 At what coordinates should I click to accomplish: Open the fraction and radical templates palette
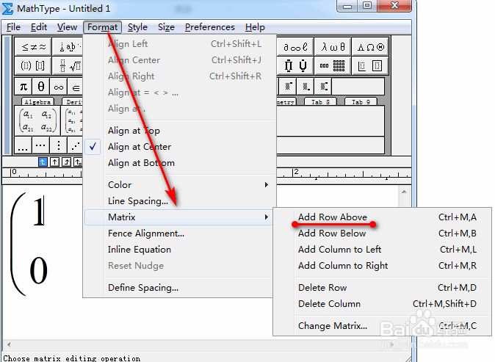68,65
